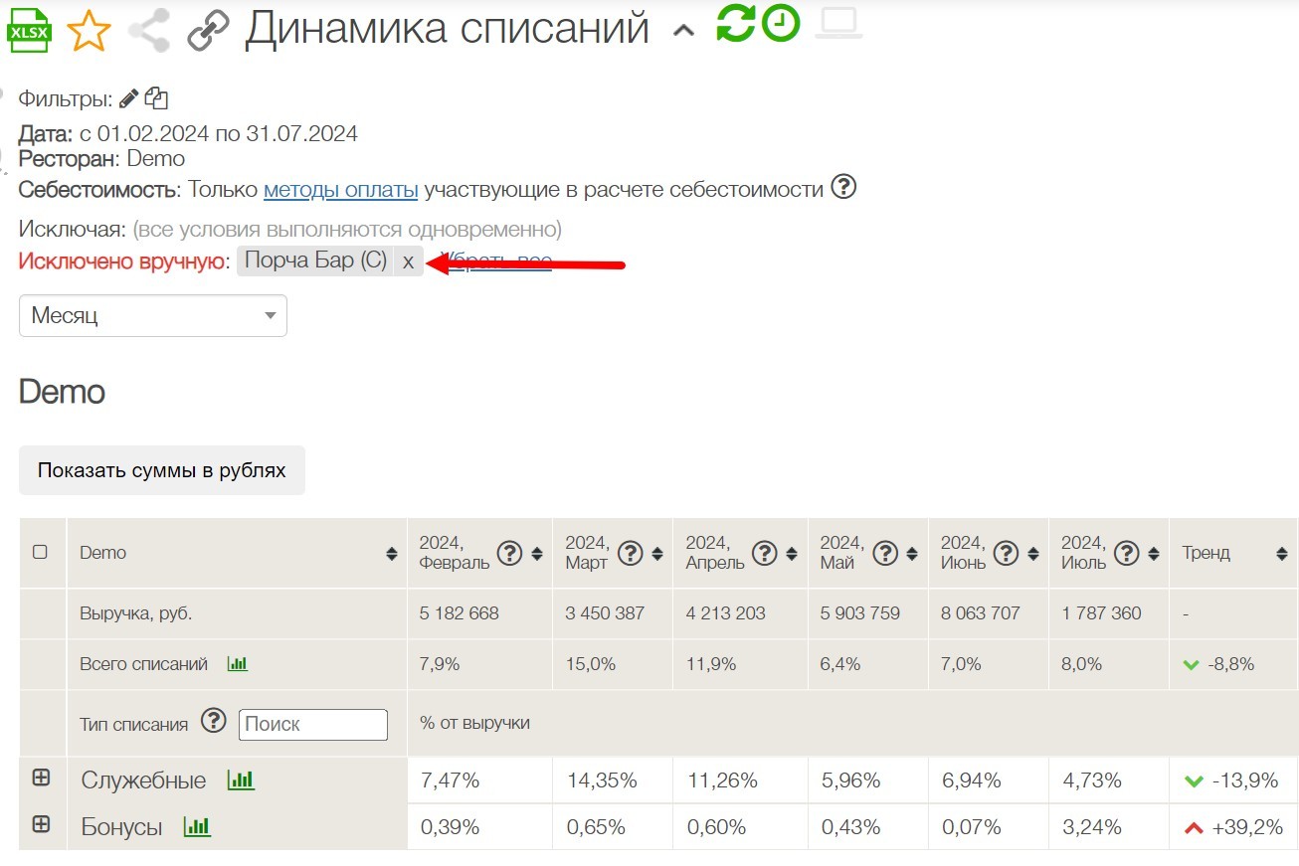The width and height of the screenshot is (1299, 866).
Task: Select the checkbox in the table header
Action: [x=42, y=553]
